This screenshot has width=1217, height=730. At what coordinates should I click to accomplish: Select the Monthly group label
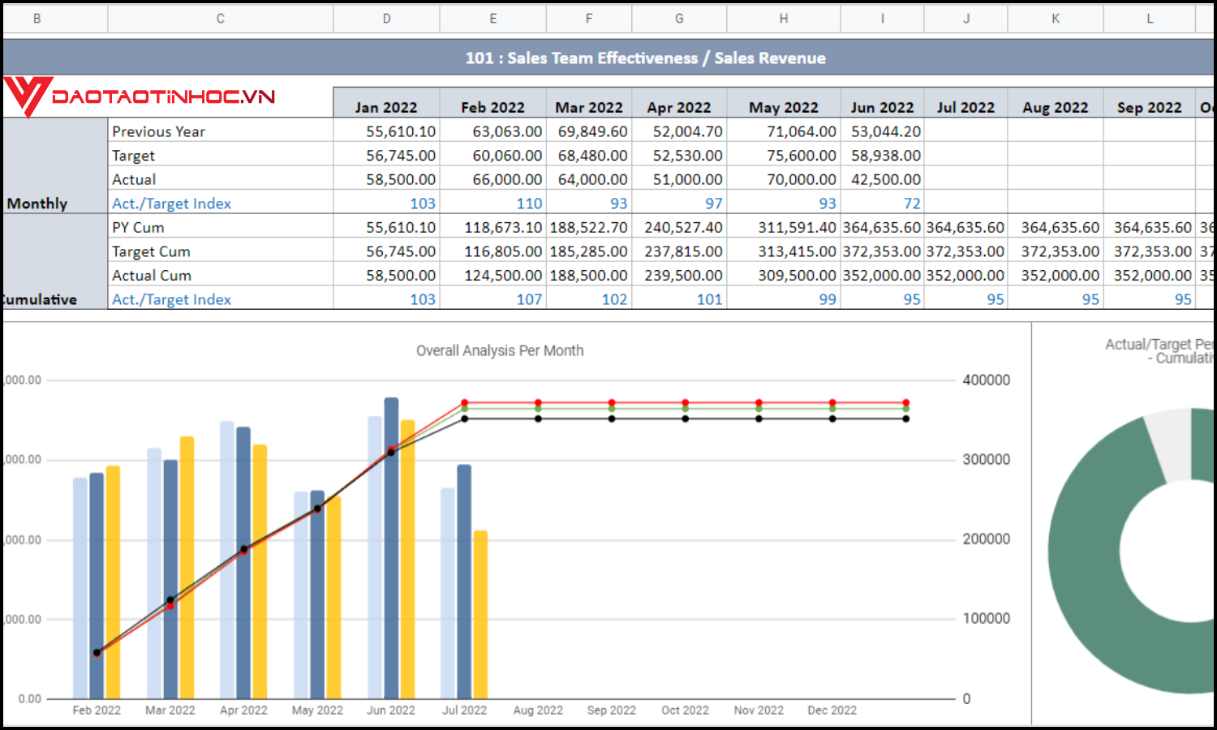(37, 204)
